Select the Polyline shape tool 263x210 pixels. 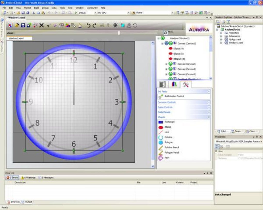click(x=168, y=137)
